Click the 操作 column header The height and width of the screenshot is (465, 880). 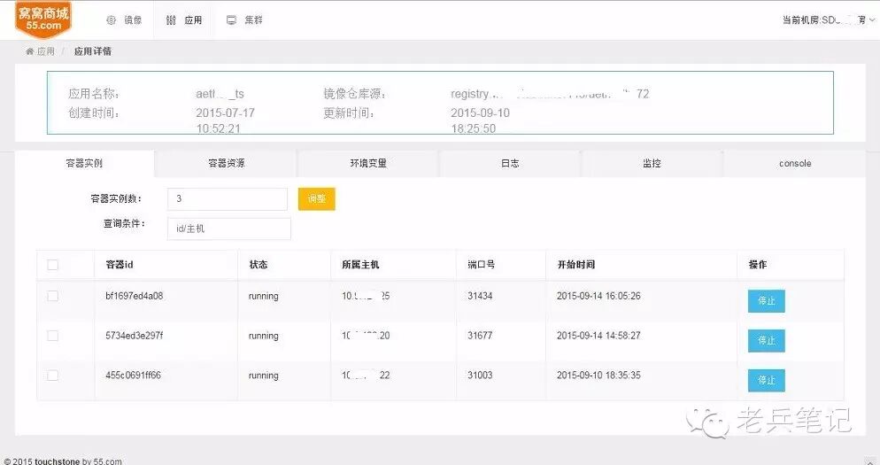pyautogui.click(x=758, y=265)
